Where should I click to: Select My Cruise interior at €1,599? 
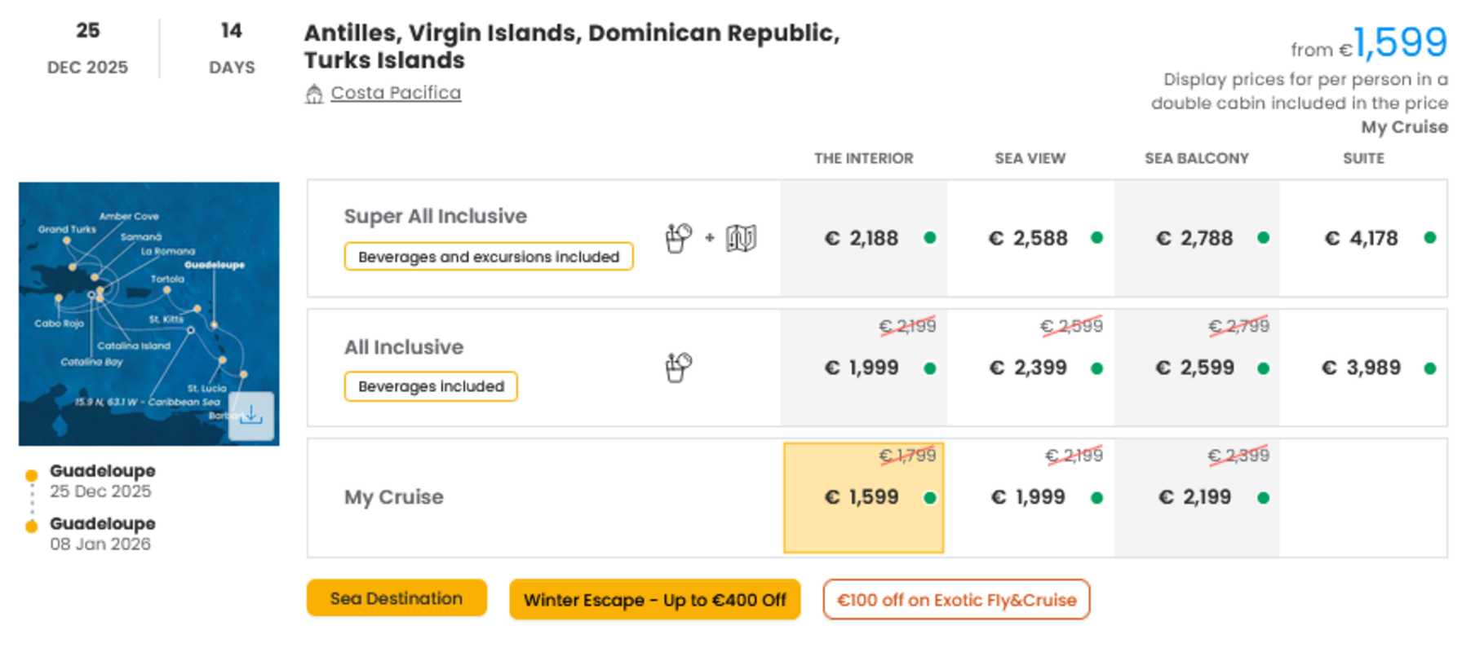pos(863,498)
